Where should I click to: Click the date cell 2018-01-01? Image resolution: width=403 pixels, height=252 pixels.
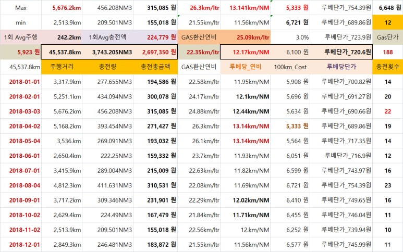(20, 82)
